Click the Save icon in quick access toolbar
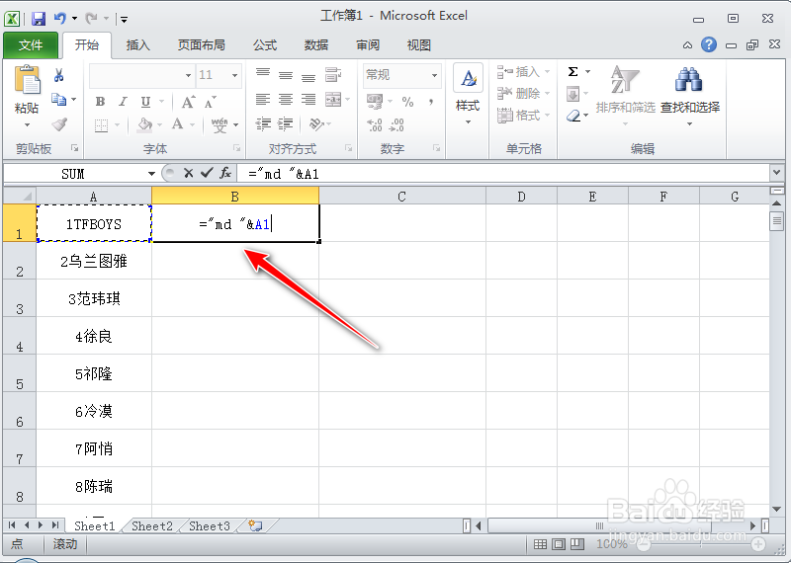The width and height of the screenshot is (791, 563). click(39, 19)
